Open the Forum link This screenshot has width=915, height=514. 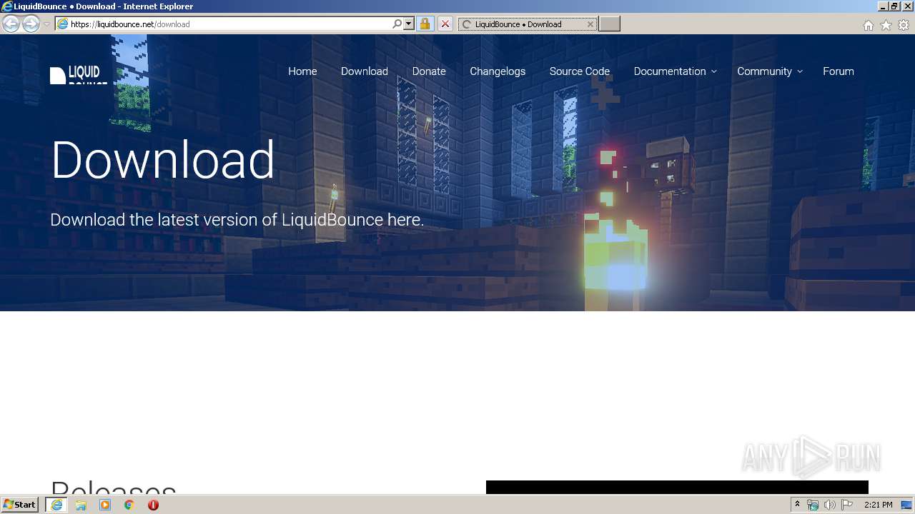(839, 71)
